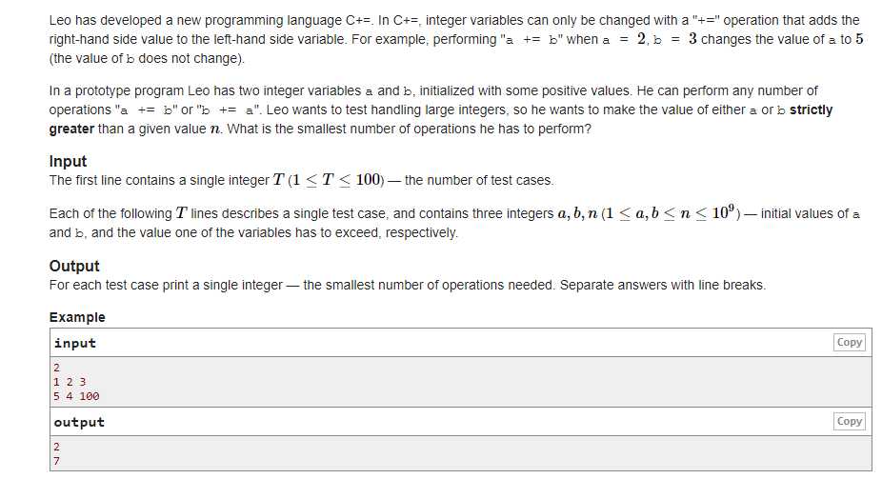The height and width of the screenshot is (479, 882).
Task: Click the first paragraph starting 'Leo has developed'
Action: click(x=455, y=39)
